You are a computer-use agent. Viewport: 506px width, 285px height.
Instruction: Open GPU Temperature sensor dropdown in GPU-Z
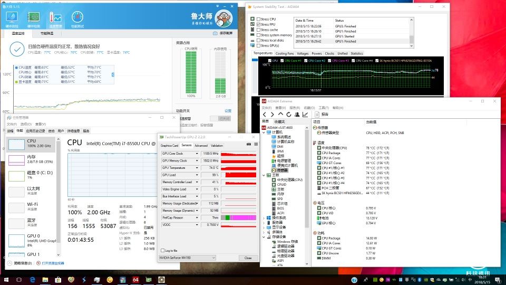[x=197, y=168]
